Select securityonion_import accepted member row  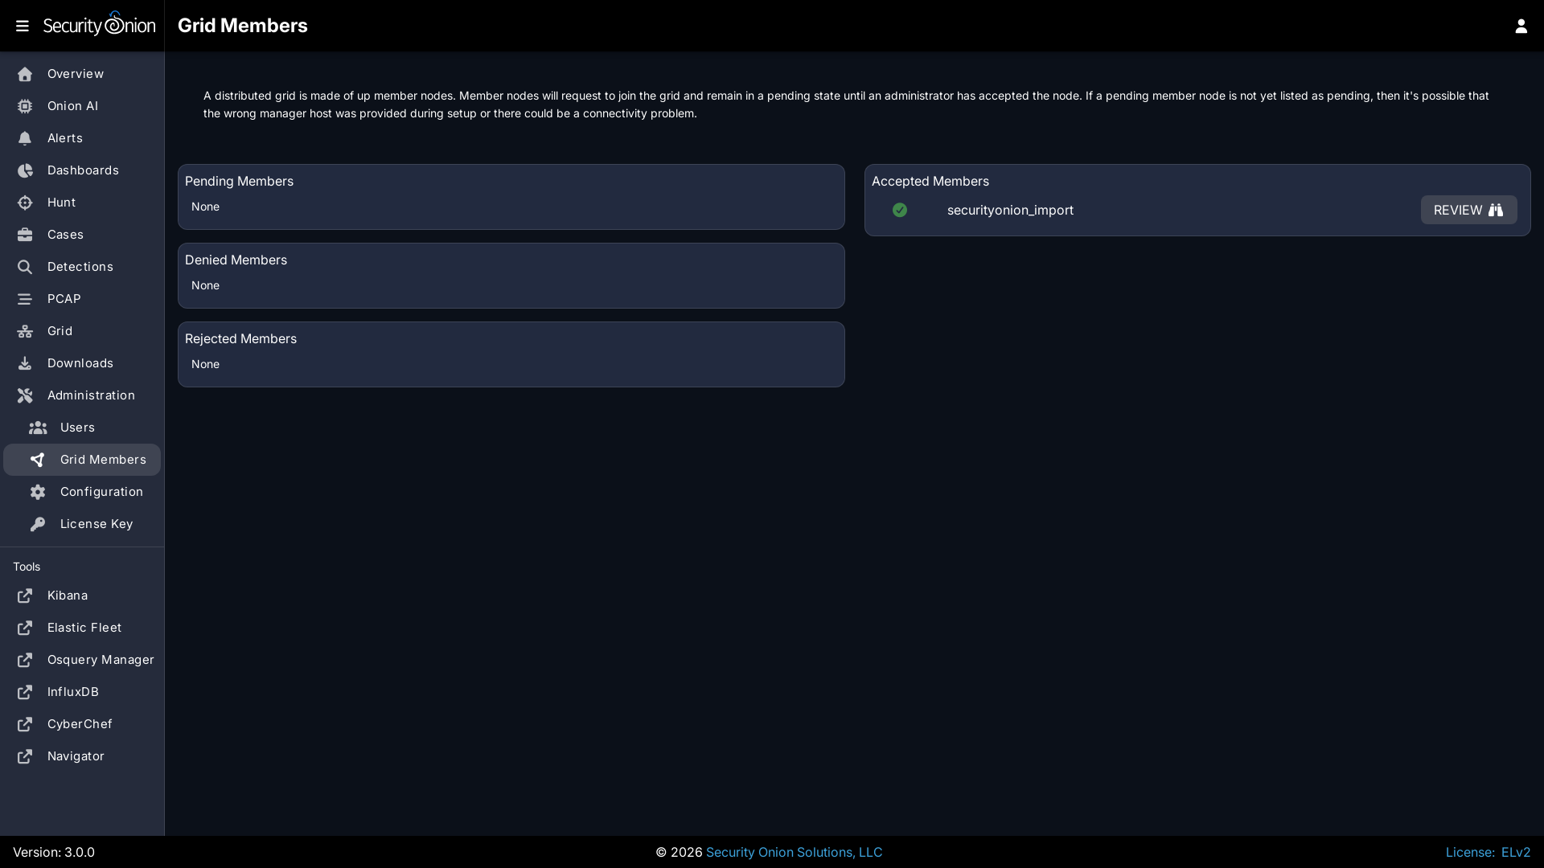[x=1010, y=210]
